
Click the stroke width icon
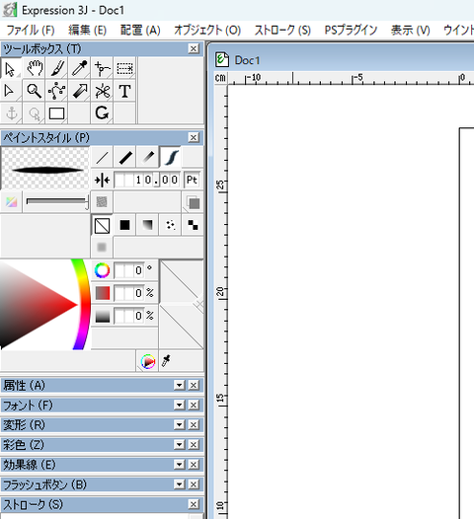(102, 181)
